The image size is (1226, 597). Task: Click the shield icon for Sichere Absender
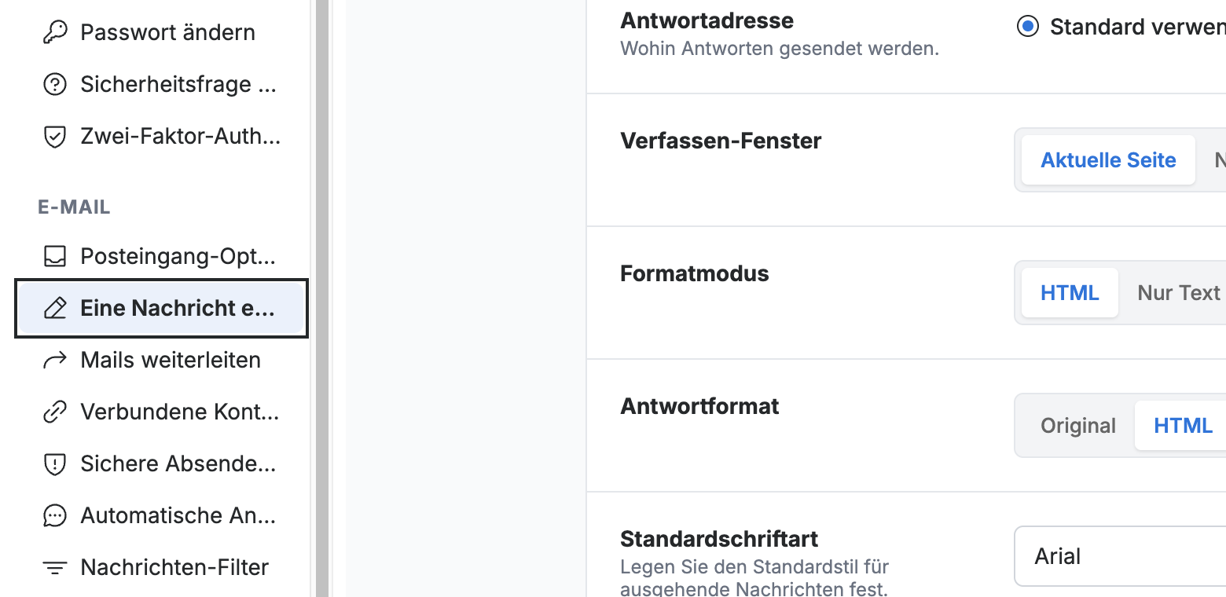click(54, 463)
